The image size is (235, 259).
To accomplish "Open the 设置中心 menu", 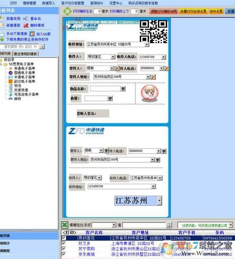I will click(116, 3).
